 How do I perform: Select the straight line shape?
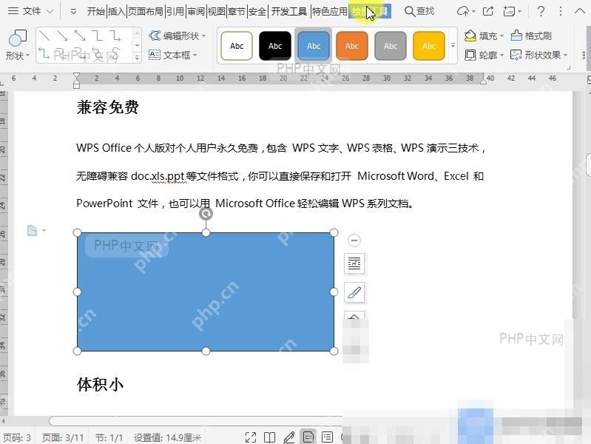[x=44, y=36]
